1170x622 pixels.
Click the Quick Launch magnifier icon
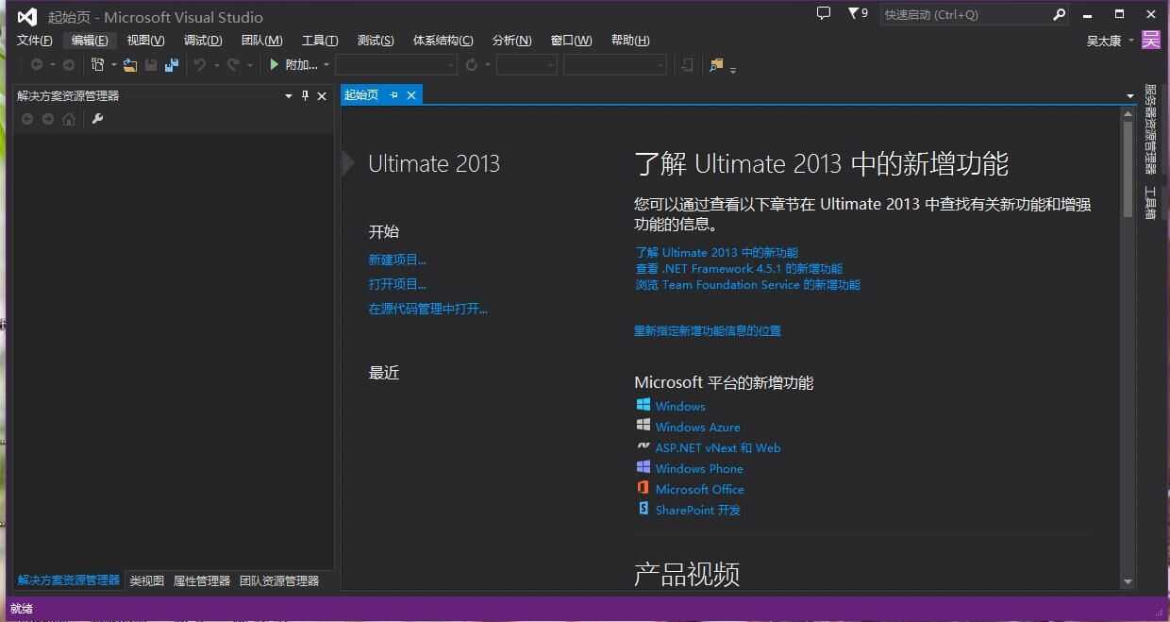1059,14
